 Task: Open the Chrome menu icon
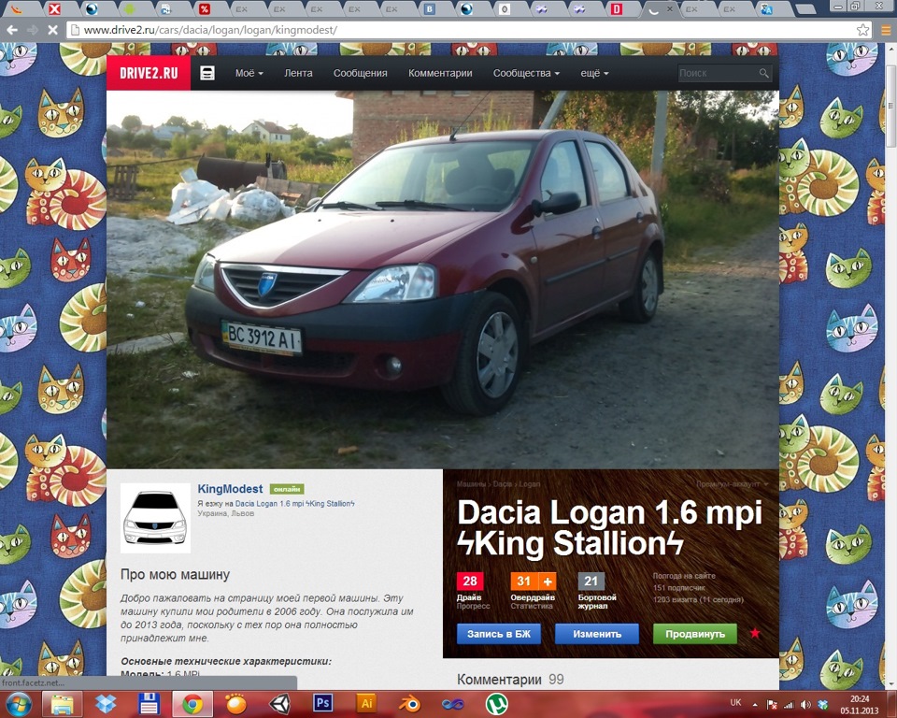point(886,30)
